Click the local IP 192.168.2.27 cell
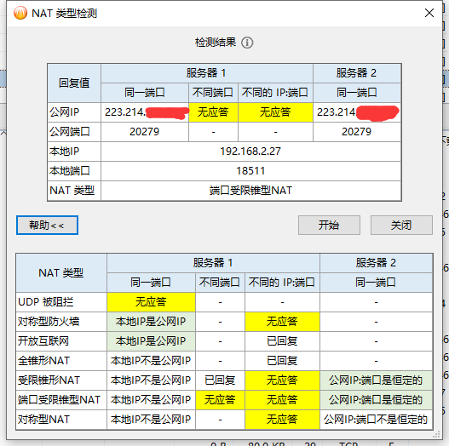 [x=250, y=152]
